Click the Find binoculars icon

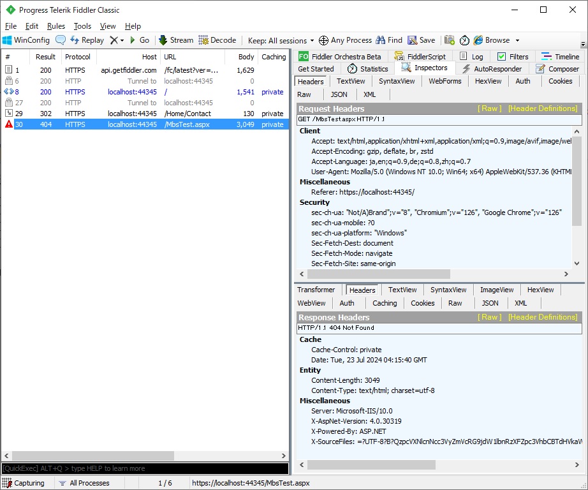tap(380, 40)
